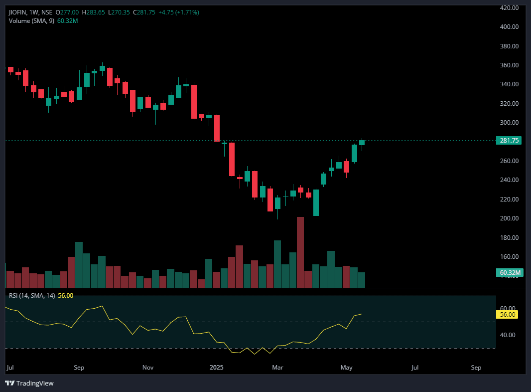Click the 400.00 price axis label
Viewport: 531px width, 392px height.
509,27
